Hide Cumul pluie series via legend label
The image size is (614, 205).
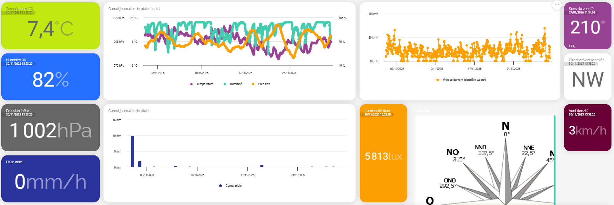(x=233, y=186)
